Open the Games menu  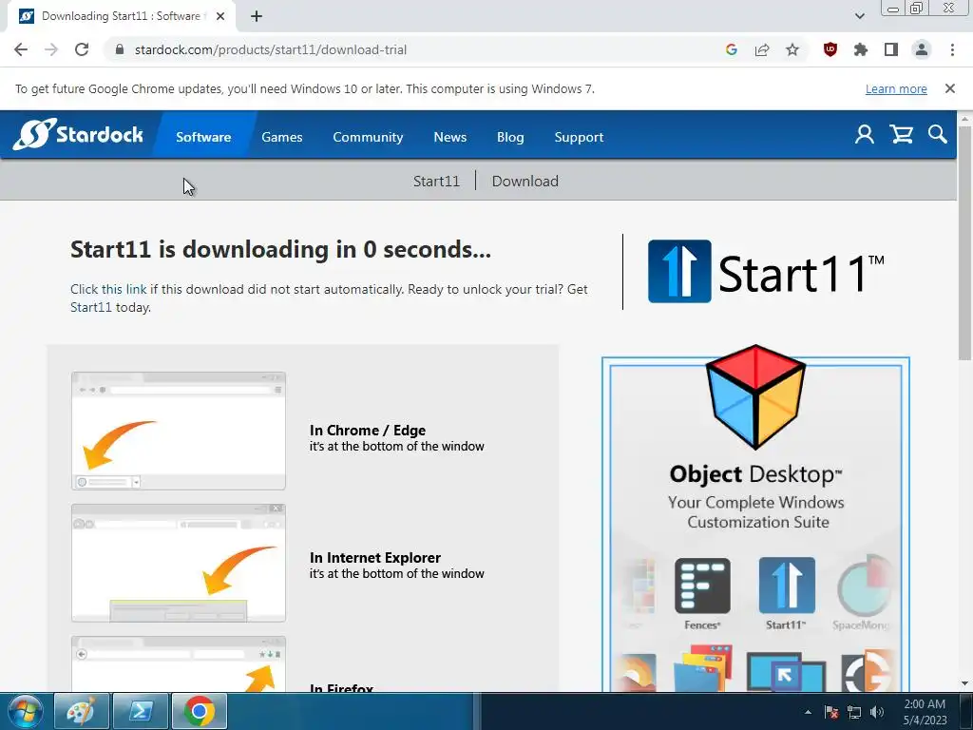pyautogui.click(x=281, y=137)
